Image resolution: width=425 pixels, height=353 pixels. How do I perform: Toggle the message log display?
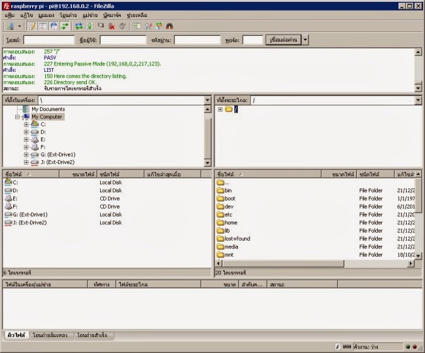tap(32, 26)
